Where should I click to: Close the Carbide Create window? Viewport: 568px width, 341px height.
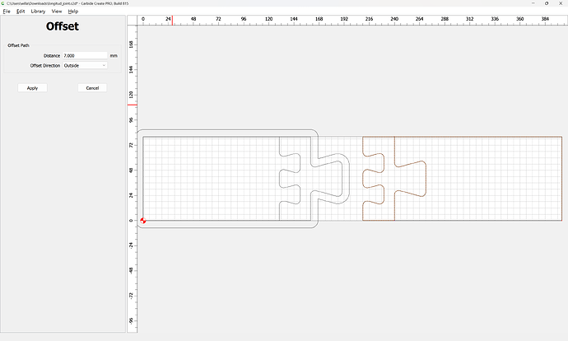pos(561,3)
